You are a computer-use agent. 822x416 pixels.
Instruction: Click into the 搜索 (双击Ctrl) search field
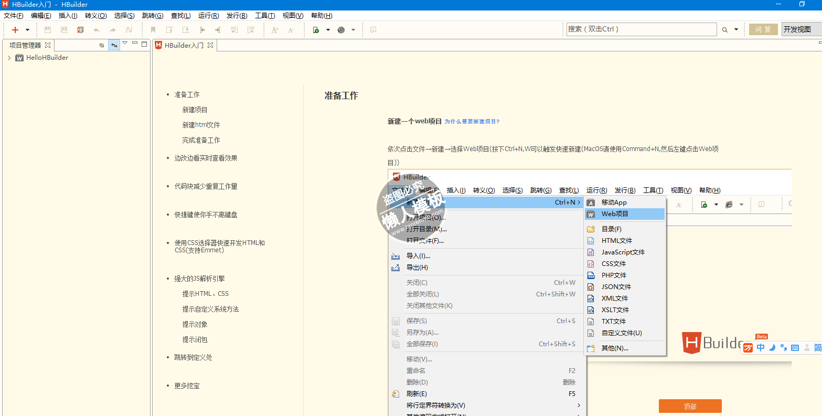tap(642, 29)
